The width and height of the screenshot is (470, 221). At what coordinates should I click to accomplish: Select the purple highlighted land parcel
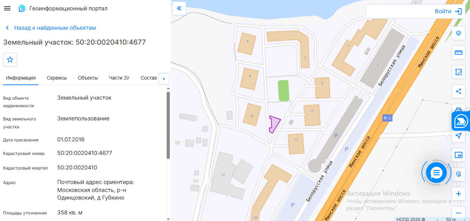(x=274, y=123)
